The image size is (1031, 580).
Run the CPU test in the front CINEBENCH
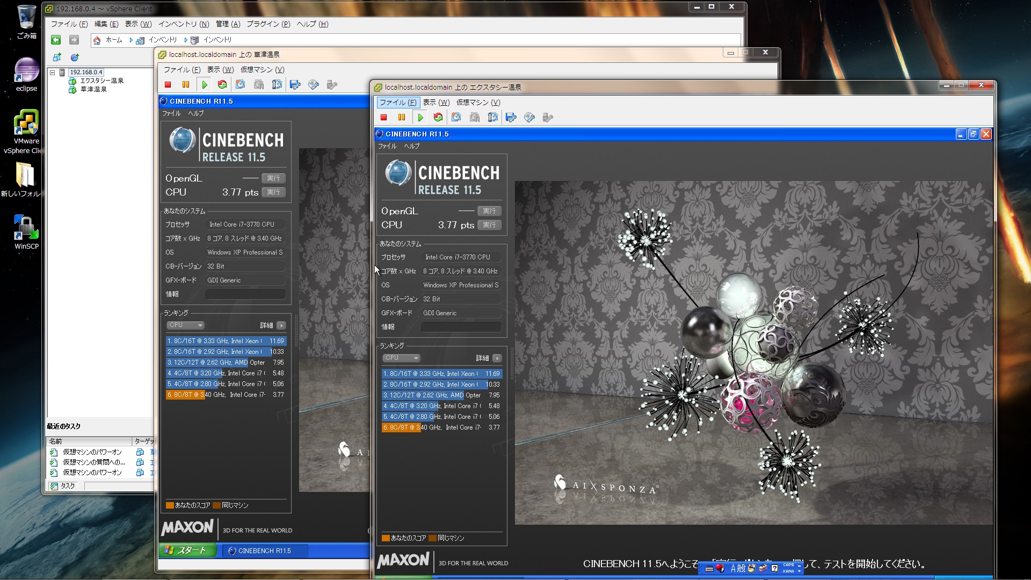(489, 225)
